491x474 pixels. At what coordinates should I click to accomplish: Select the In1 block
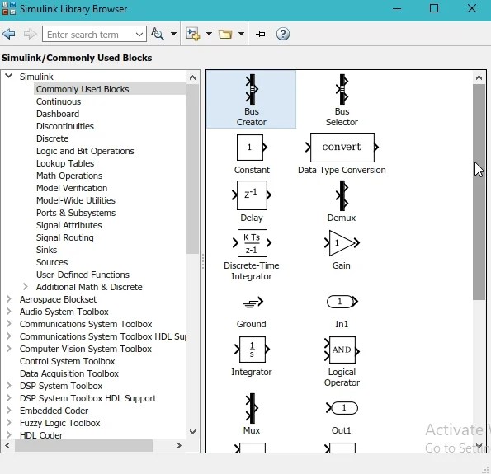(342, 311)
